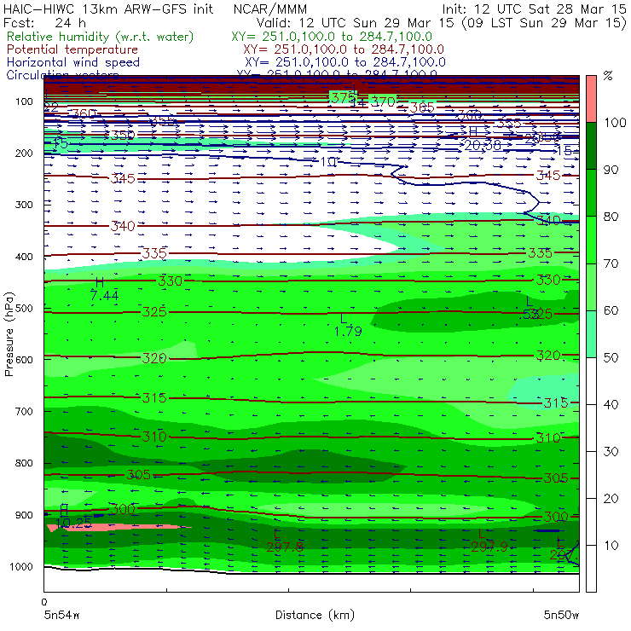Click the 900 hPa pressure tick label

click(x=24, y=515)
